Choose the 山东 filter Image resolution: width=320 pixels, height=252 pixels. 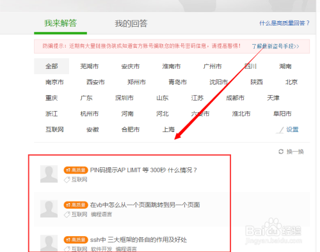163,98
